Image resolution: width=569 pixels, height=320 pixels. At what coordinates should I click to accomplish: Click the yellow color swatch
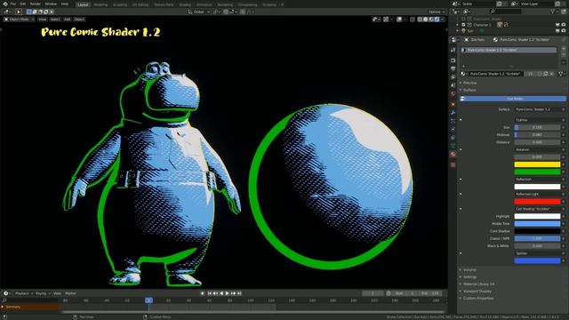point(537,164)
